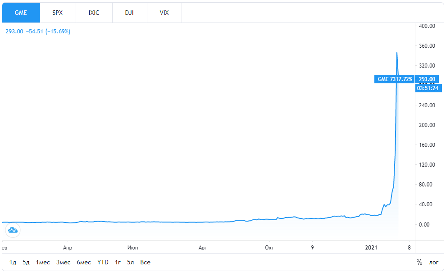Set chart range to 1д
The height and width of the screenshot is (272, 446).
tap(13, 263)
